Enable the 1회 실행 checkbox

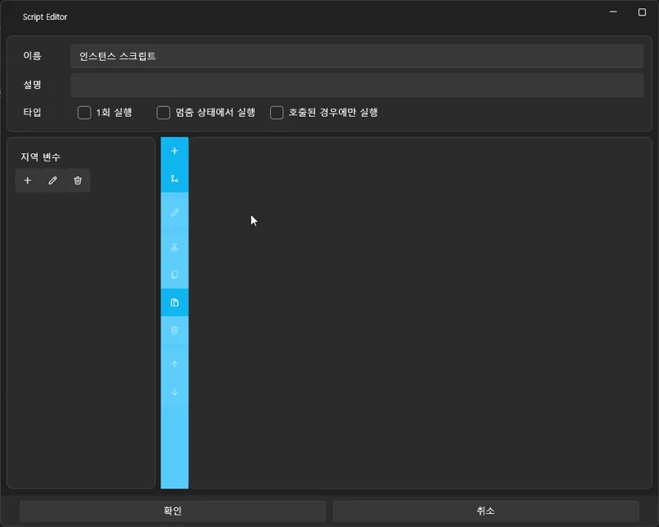point(84,113)
